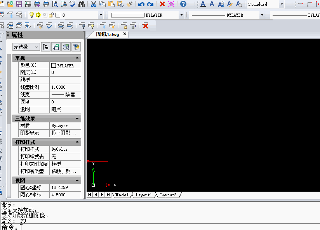The height and width of the screenshot is (230, 320).
Task: Save the drawing with the floppy disk icon
Action: [19, 4]
